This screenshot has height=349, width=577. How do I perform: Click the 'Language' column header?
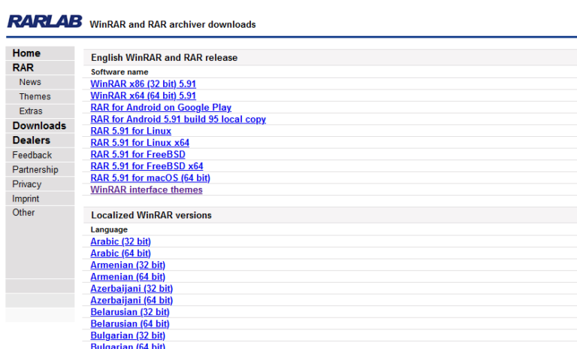pos(109,229)
